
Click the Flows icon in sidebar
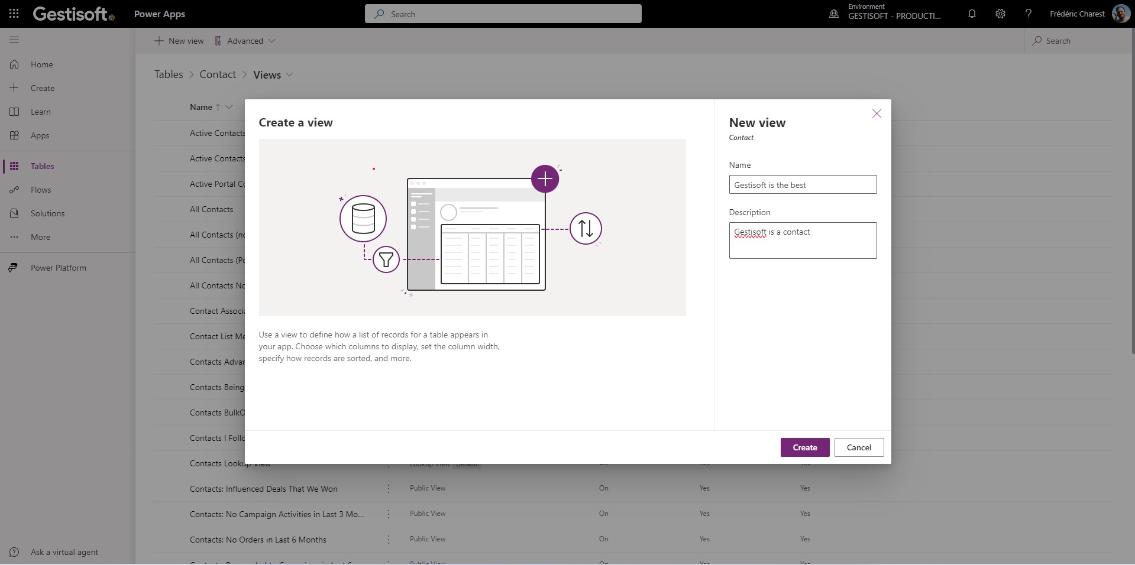click(14, 190)
